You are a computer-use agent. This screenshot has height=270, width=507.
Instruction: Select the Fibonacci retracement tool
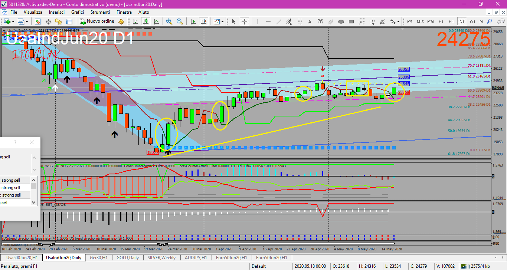click(299, 22)
